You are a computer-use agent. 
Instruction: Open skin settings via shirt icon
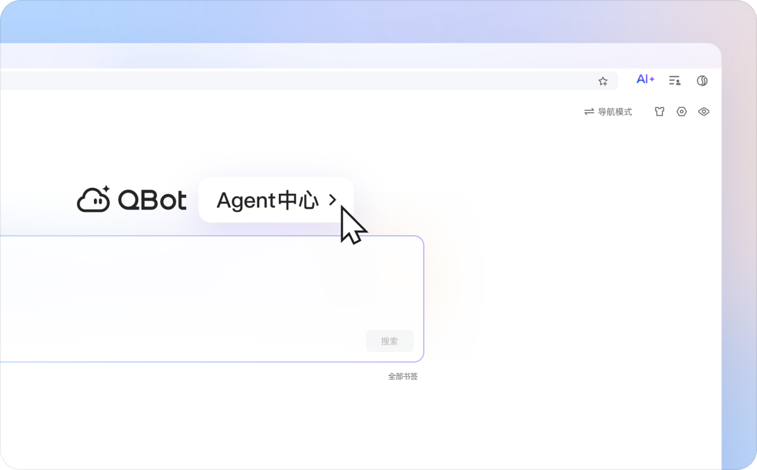point(659,112)
